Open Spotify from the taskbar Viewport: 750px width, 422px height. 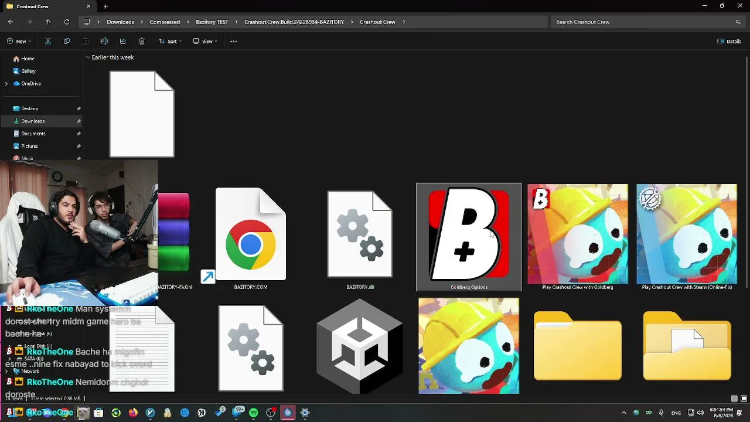pyautogui.click(x=254, y=413)
